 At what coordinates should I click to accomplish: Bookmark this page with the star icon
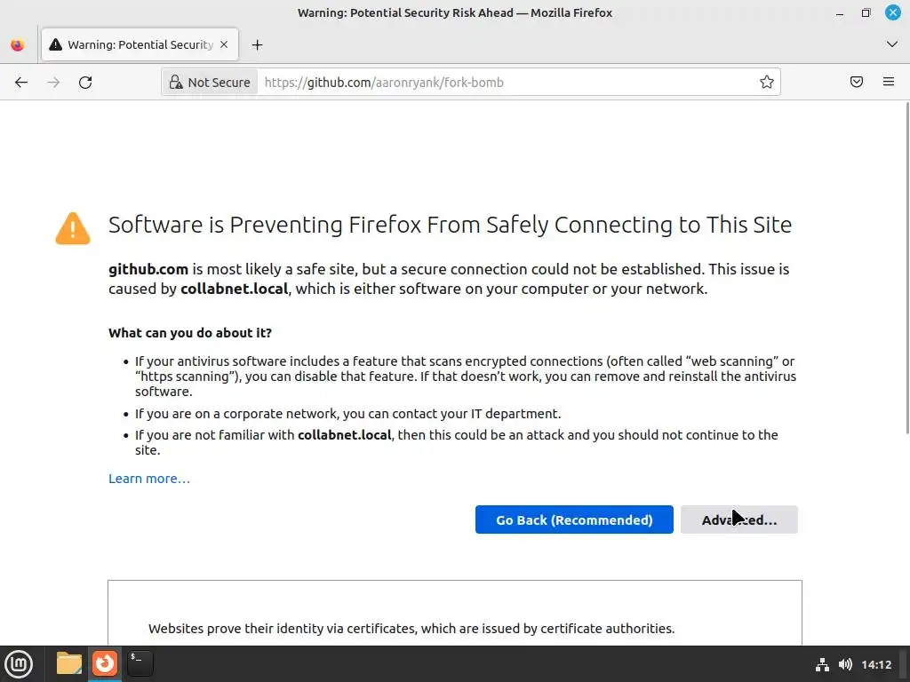point(767,83)
